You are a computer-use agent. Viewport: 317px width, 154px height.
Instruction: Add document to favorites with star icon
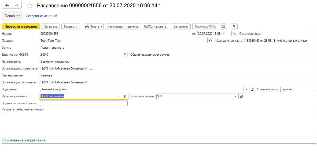click(x=30, y=6)
